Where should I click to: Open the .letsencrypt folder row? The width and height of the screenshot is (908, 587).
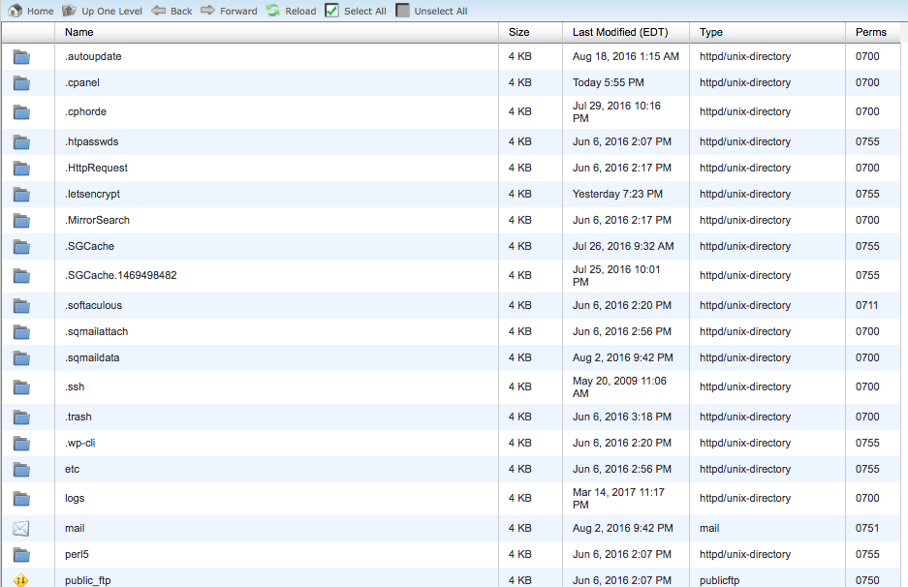[92, 194]
